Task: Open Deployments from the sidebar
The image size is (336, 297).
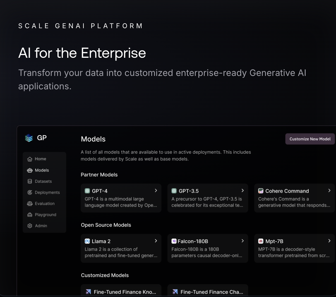Action: point(47,193)
